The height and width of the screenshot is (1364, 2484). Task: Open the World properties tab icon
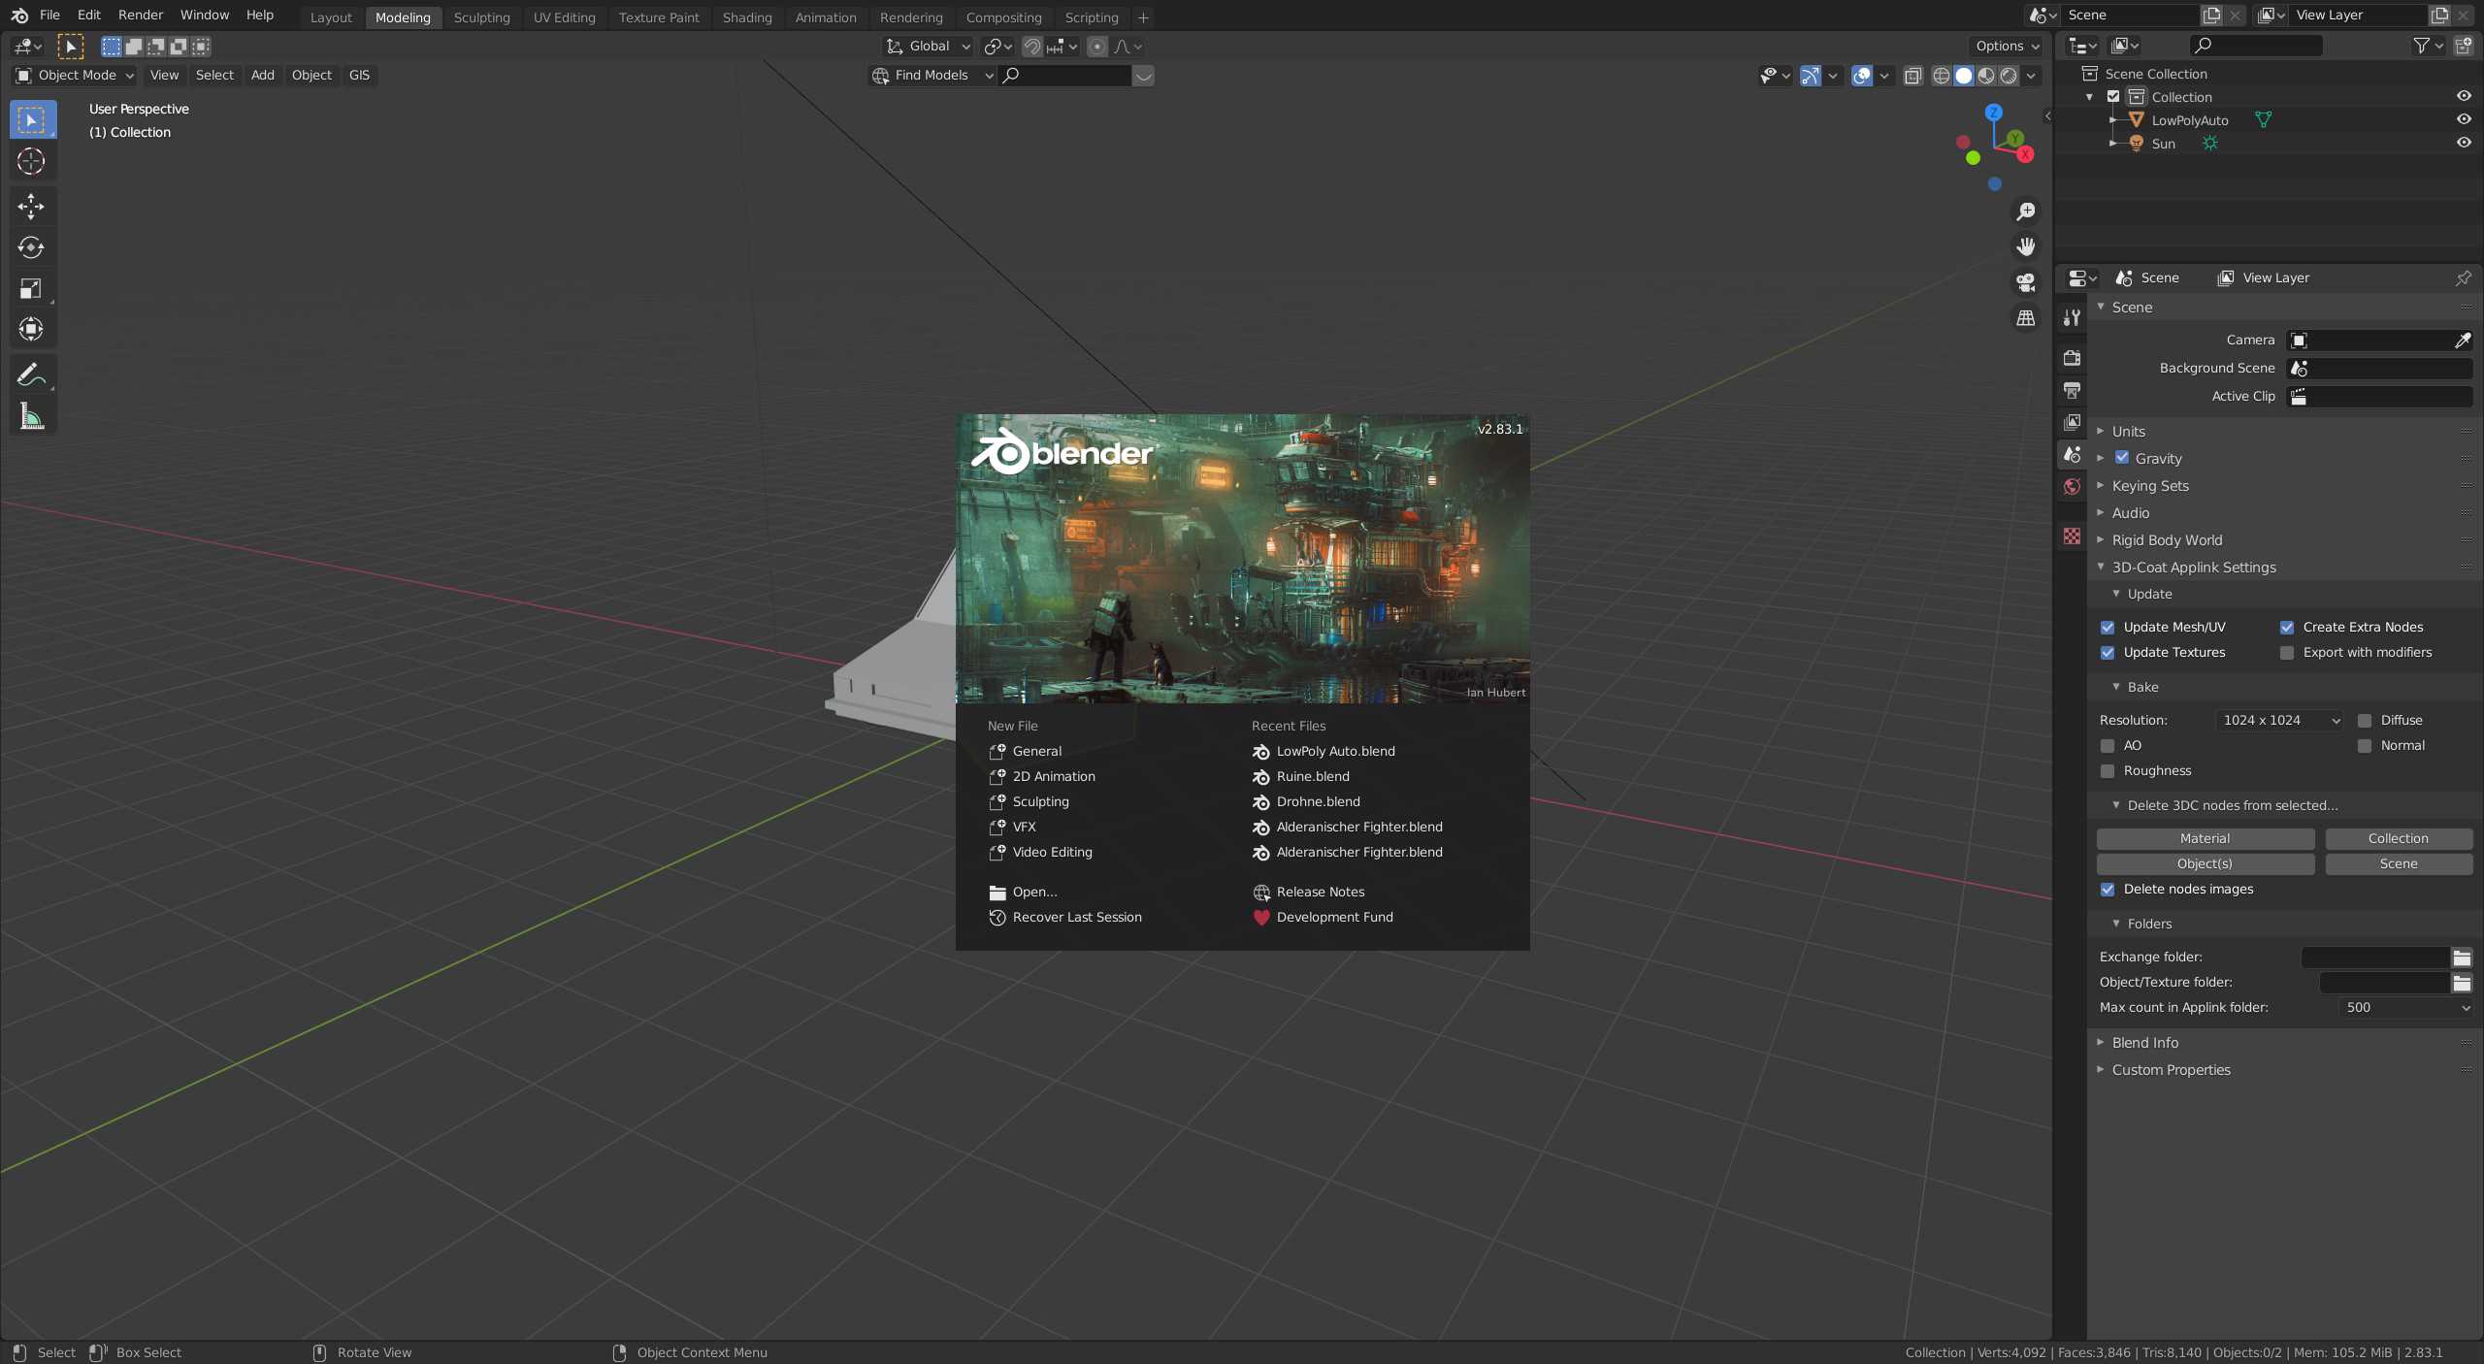(x=2072, y=487)
